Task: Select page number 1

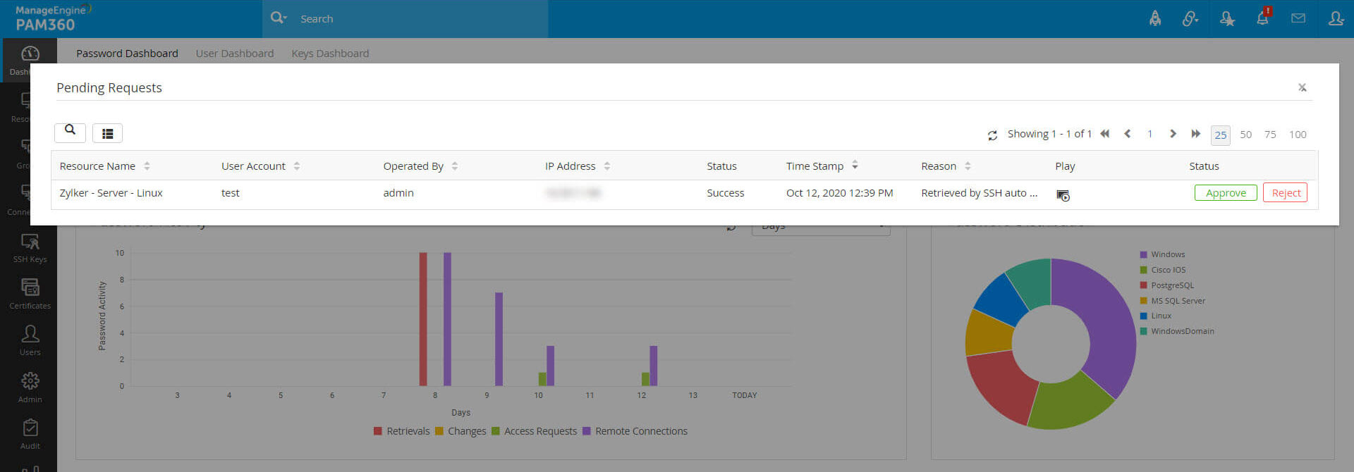Action: point(1149,134)
